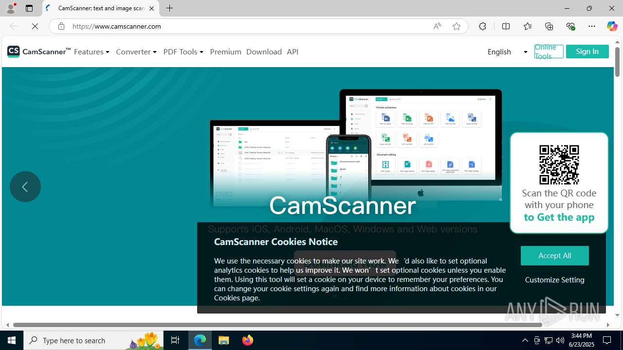The width and height of the screenshot is (623, 350).
Task: Open a new browser tab
Action: pyautogui.click(x=169, y=8)
